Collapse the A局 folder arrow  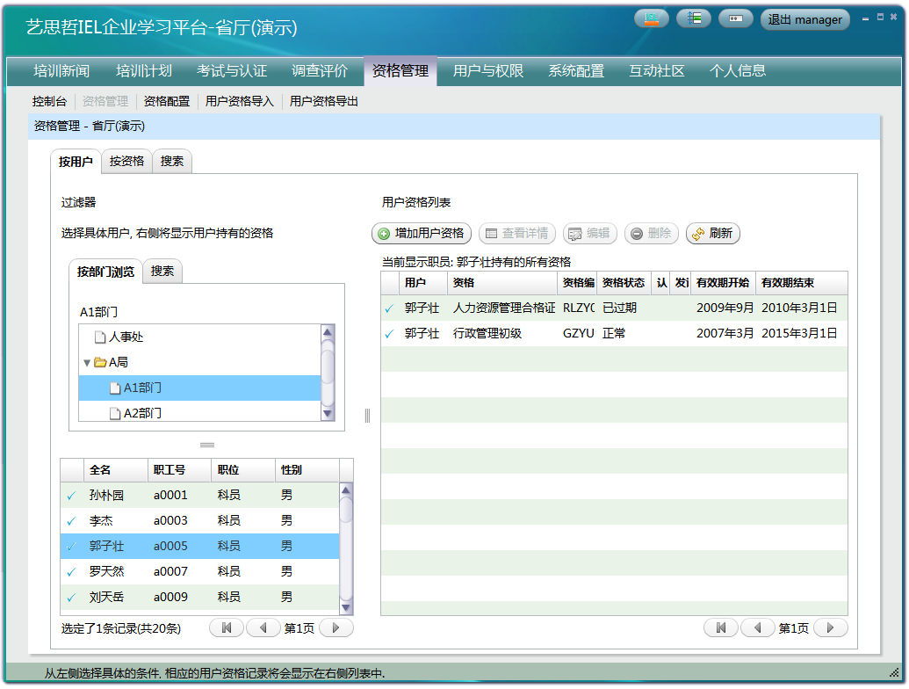[86, 363]
